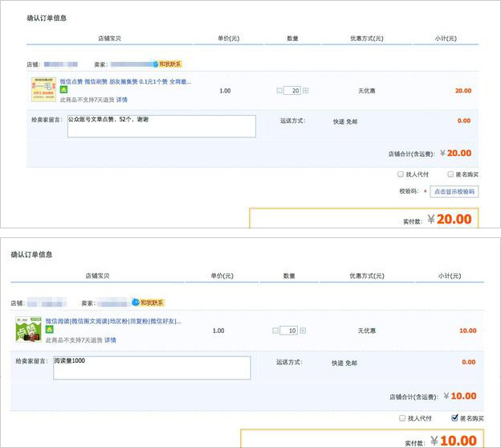This screenshot has width=501, height=448.
Task: Uncheck 匿名购买 in the bottom order
Action: click(x=455, y=418)
